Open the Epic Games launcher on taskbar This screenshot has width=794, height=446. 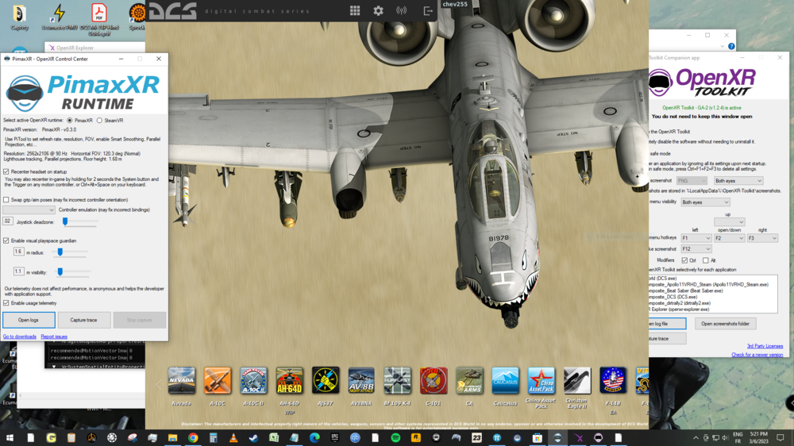tap(335, 438)
